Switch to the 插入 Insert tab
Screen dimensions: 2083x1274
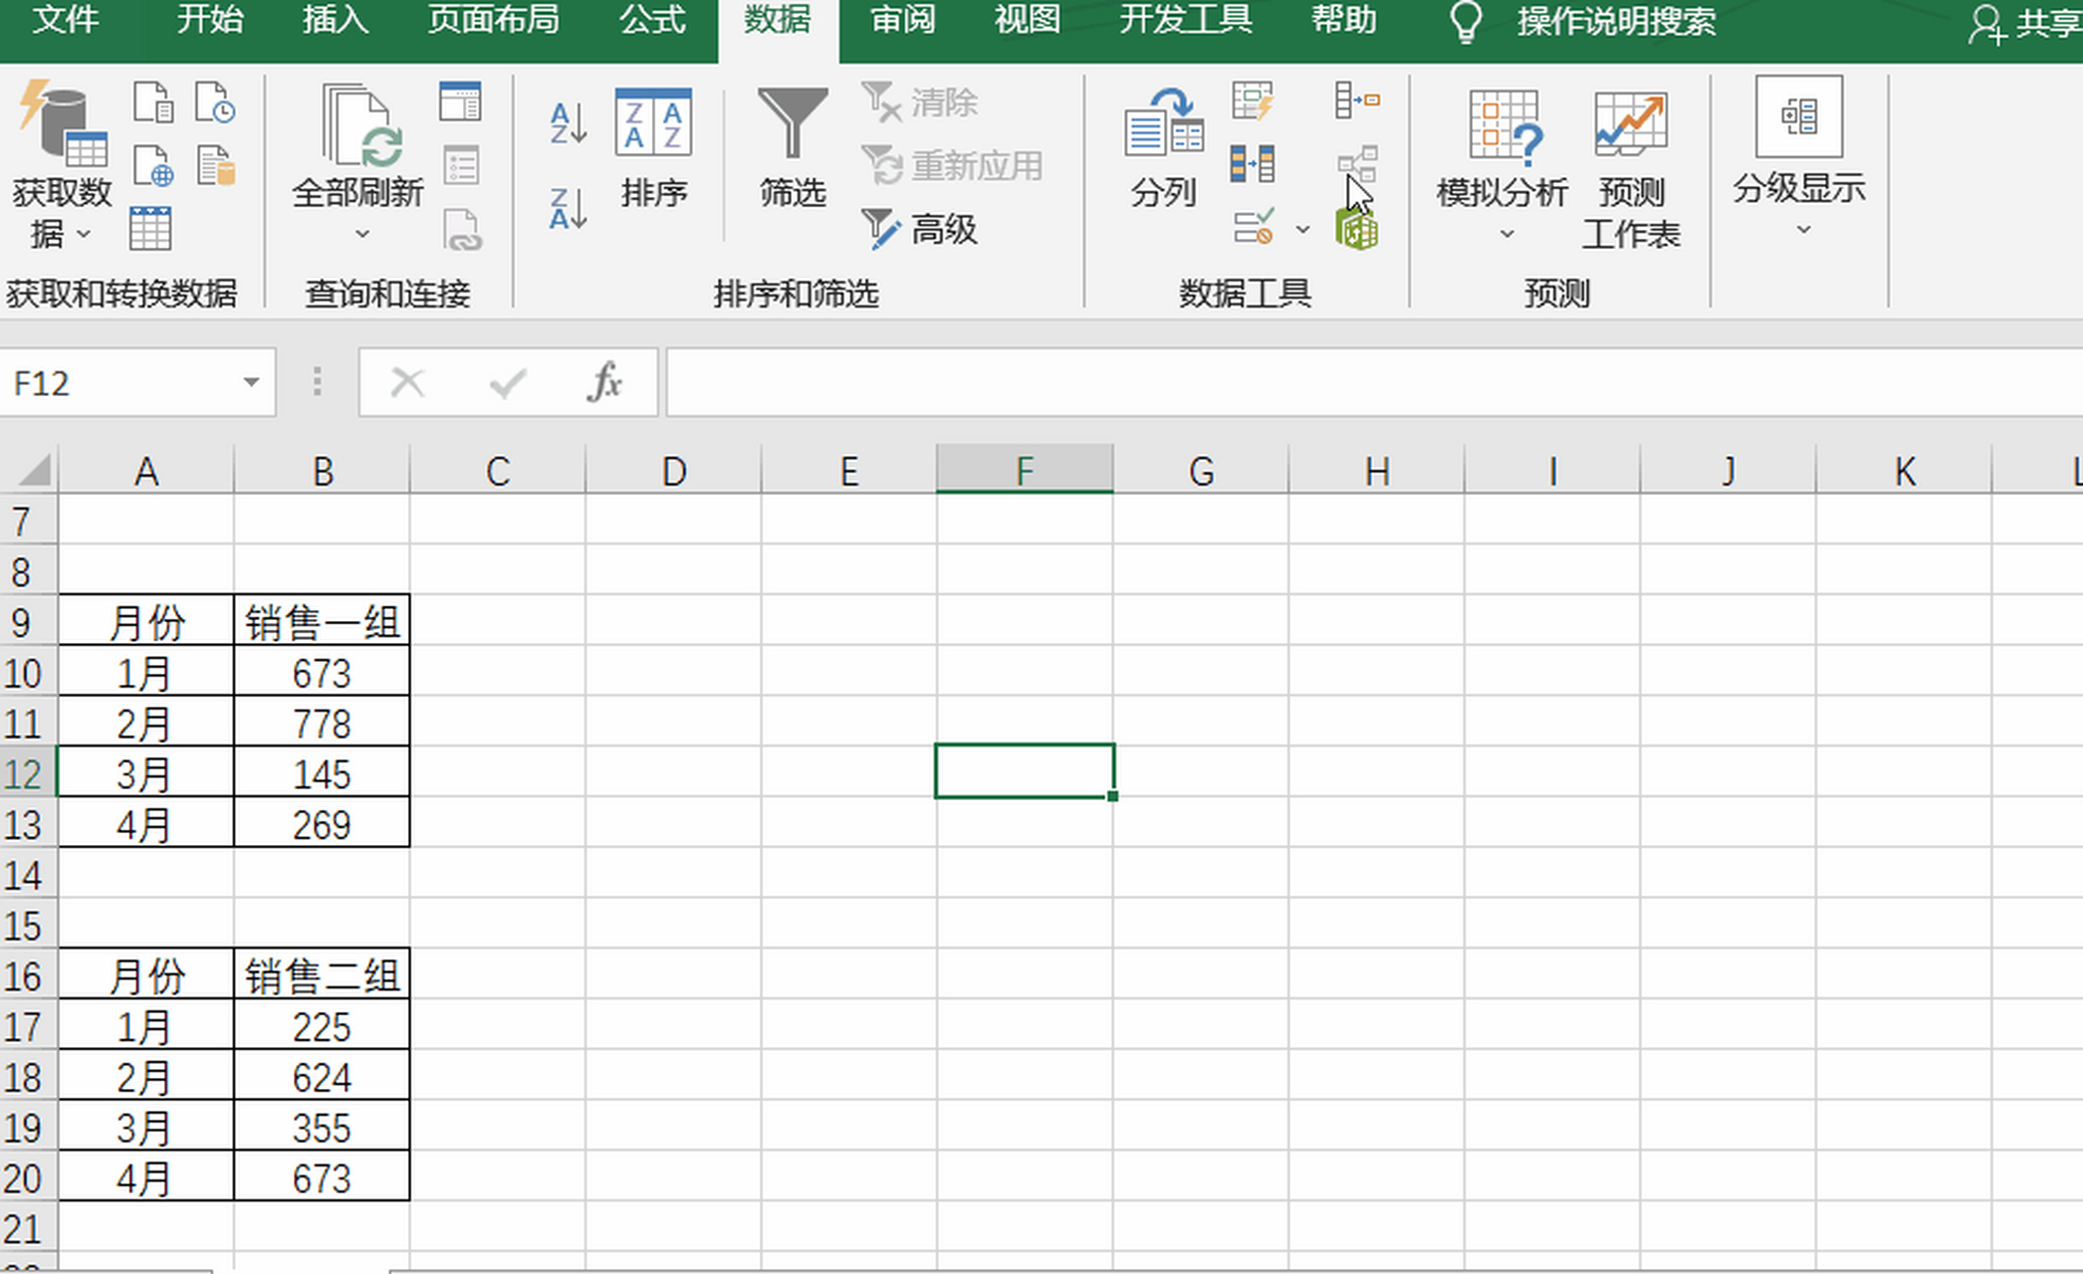(336, 20)
